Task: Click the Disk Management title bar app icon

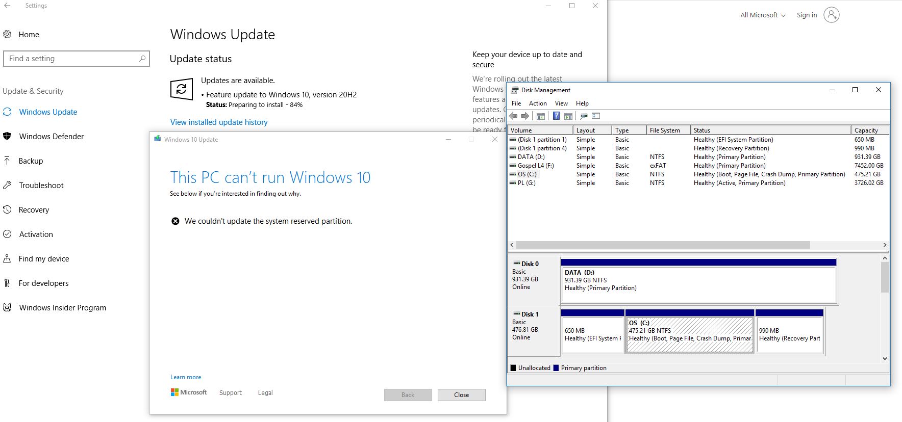Action: 515,90
